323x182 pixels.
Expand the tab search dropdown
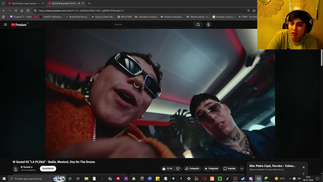tap(3, 4)
